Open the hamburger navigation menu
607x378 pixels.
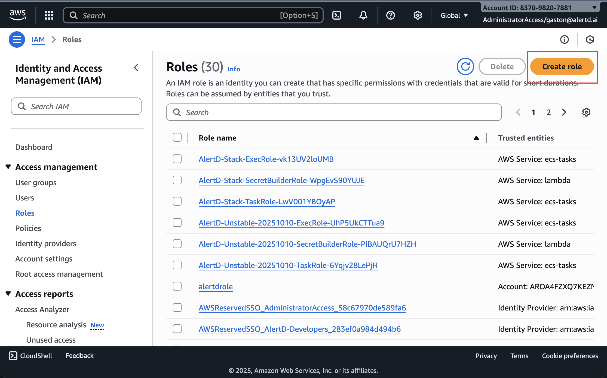17,39
